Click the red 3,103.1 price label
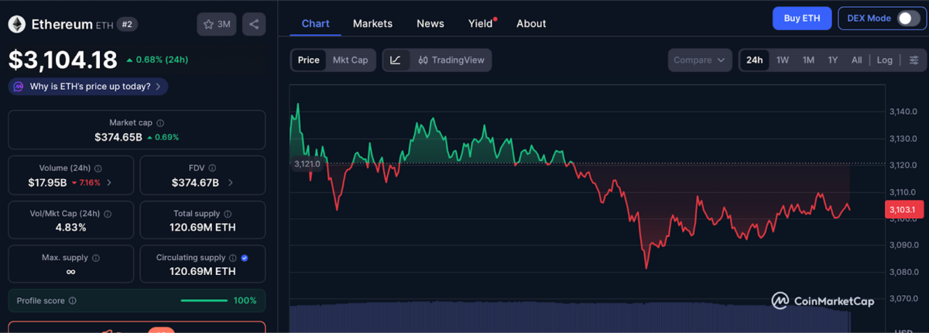The image size is (929, 333). (x=903, y=209)
